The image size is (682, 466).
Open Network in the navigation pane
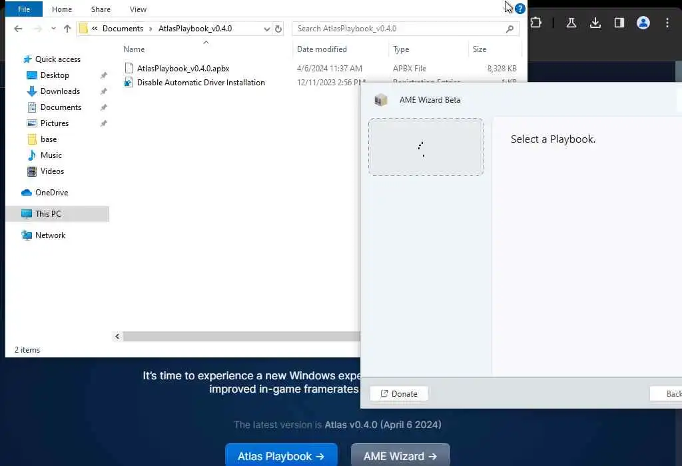point(50,235)
